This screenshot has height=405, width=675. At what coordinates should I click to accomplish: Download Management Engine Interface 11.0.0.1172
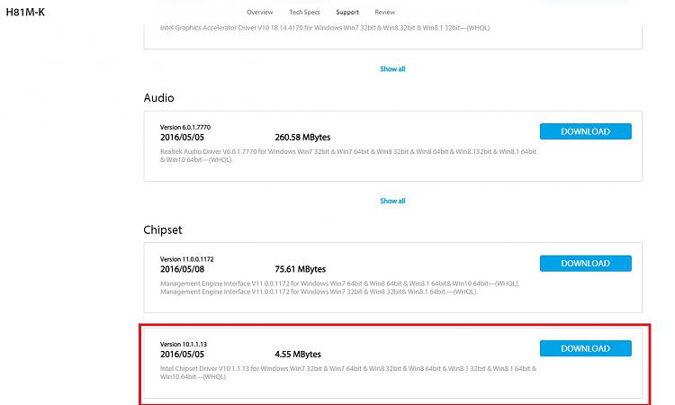pos(586,264)
